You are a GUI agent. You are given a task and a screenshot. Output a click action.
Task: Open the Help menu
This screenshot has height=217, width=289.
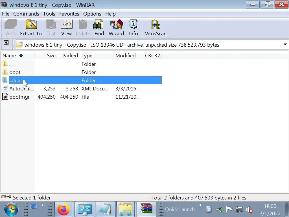(x=110, y=14)
